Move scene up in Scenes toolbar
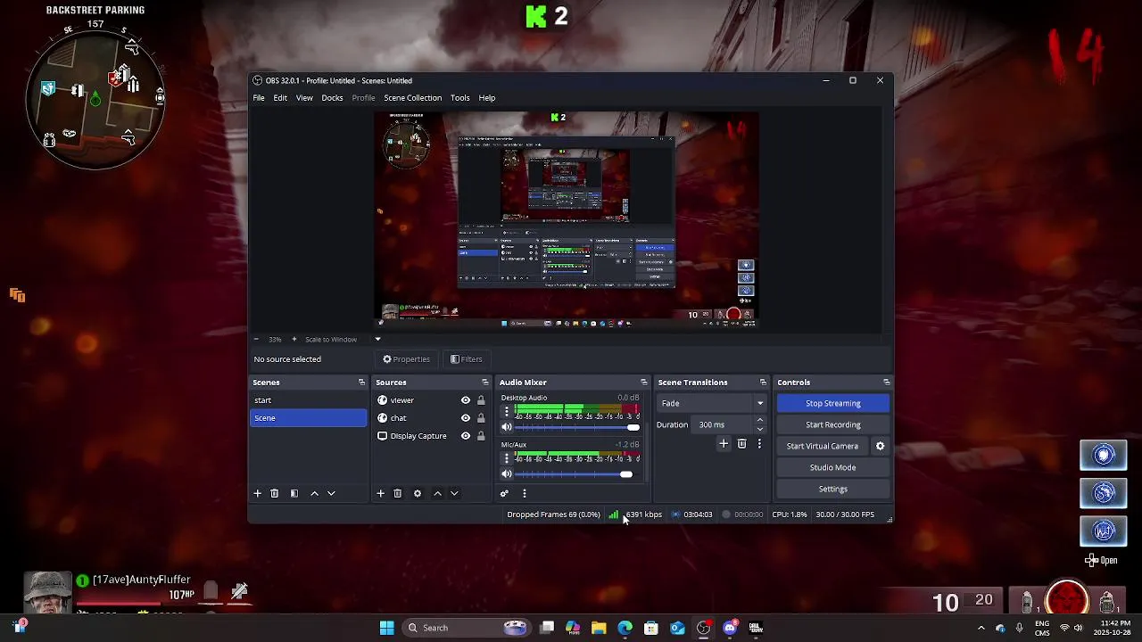 pos(314,493)
